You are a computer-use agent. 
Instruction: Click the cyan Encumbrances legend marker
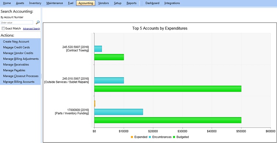click(150, 137)
